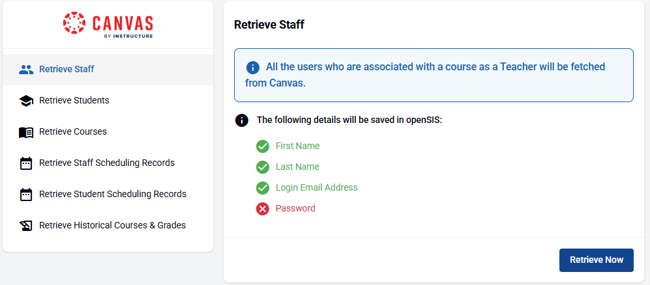Click the blue info icon in banner

pos(253,68)
